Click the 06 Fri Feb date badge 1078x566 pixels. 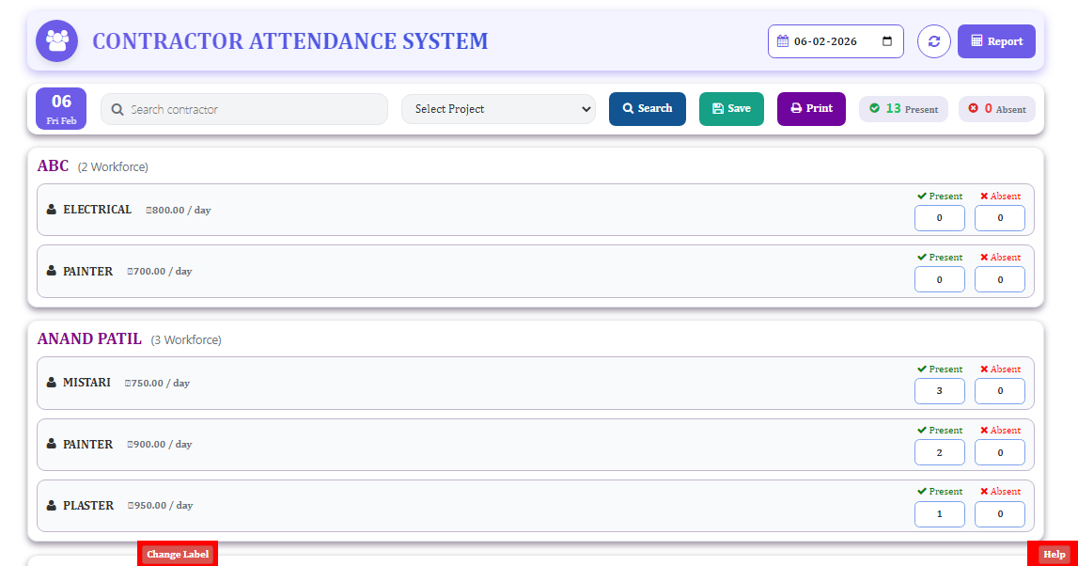pyautogui.click(x=61, y=109)
